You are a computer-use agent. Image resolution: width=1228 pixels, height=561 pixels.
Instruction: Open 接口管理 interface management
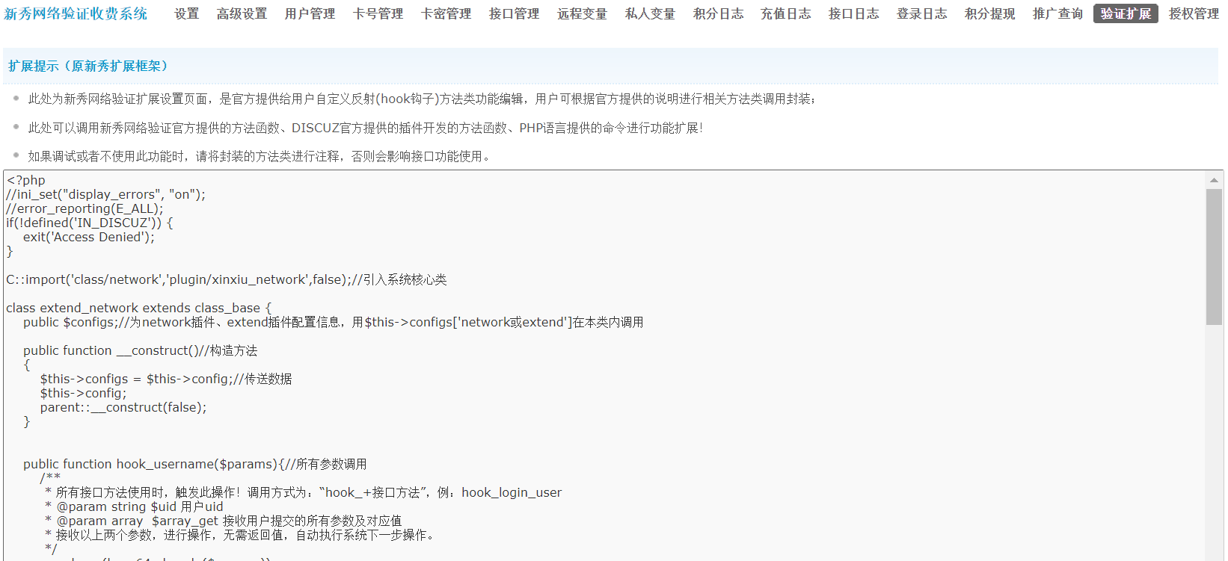click(x=514, y=13)
